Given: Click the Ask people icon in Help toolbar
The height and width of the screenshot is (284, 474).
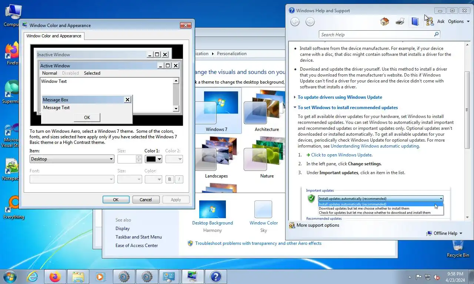Looking at the screenshot, I should click(x=429, y=21).
